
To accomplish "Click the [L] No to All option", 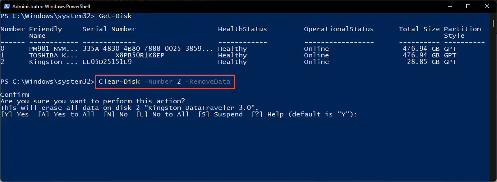I will coord(163,114).
